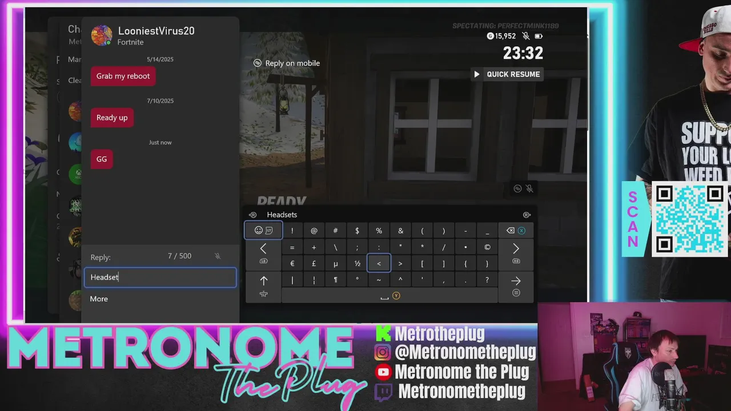This screenshot has height=411, width=731.
Task: Click the LooniestVirus20 gamertag header
Action: point(156,31)
